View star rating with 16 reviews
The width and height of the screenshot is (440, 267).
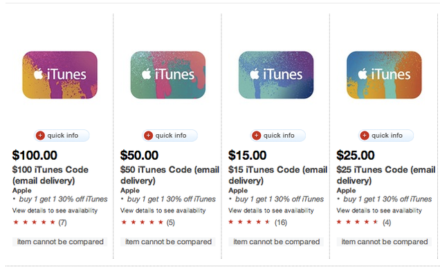click(257, 223)
